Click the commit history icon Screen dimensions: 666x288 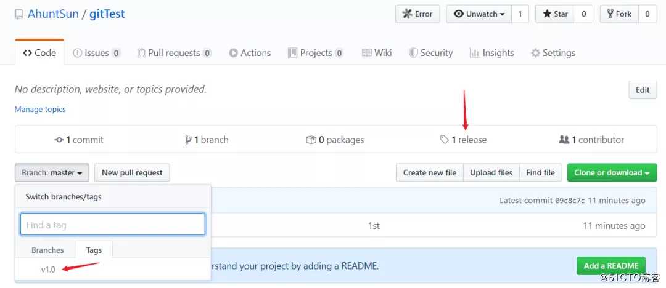click(x=59, y=140)
